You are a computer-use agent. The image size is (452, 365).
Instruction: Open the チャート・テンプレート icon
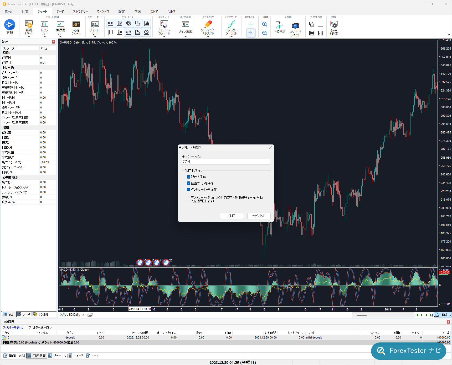pyautogui.click(x=164, y=24)
